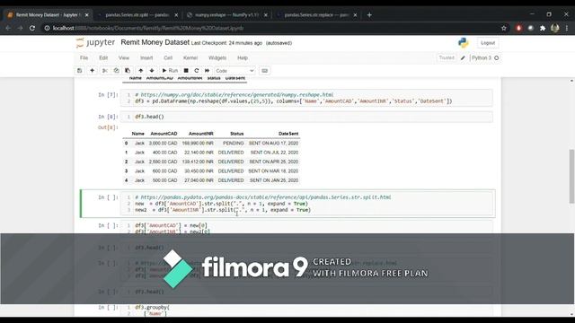Image resolution: width=575 pixels, height=323 pixels.
Task: Interrupt the kernel with the stop icon
Action: tap(186, 71)
